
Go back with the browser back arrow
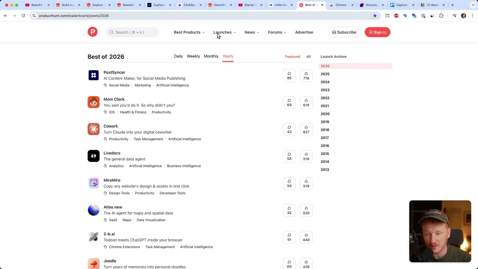[6, 16]
